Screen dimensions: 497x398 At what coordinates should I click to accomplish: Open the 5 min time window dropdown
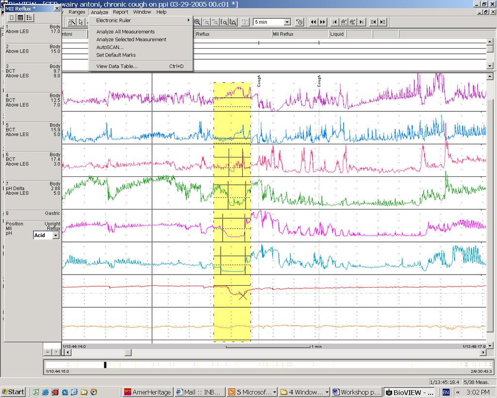(x=287, y=22)
